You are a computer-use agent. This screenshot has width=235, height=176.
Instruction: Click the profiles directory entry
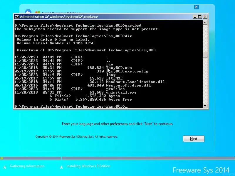pyautogui.click(x=115, y=89)
